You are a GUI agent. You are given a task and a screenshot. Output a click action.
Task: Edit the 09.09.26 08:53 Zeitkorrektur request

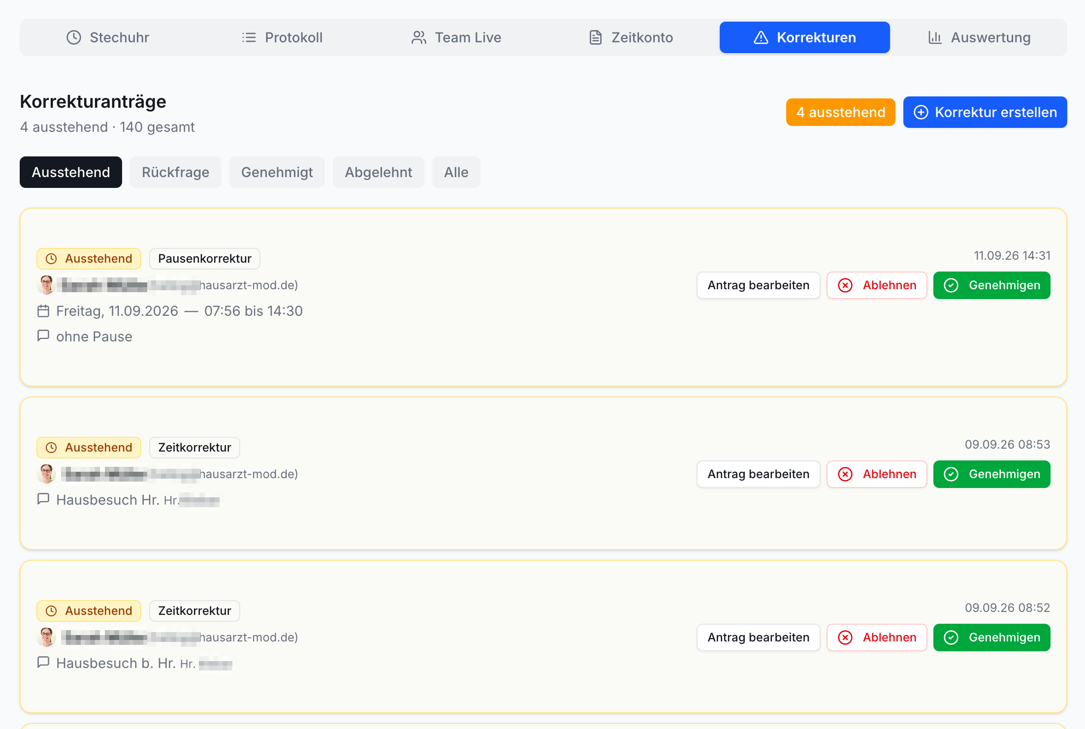(x=759, y=474)
